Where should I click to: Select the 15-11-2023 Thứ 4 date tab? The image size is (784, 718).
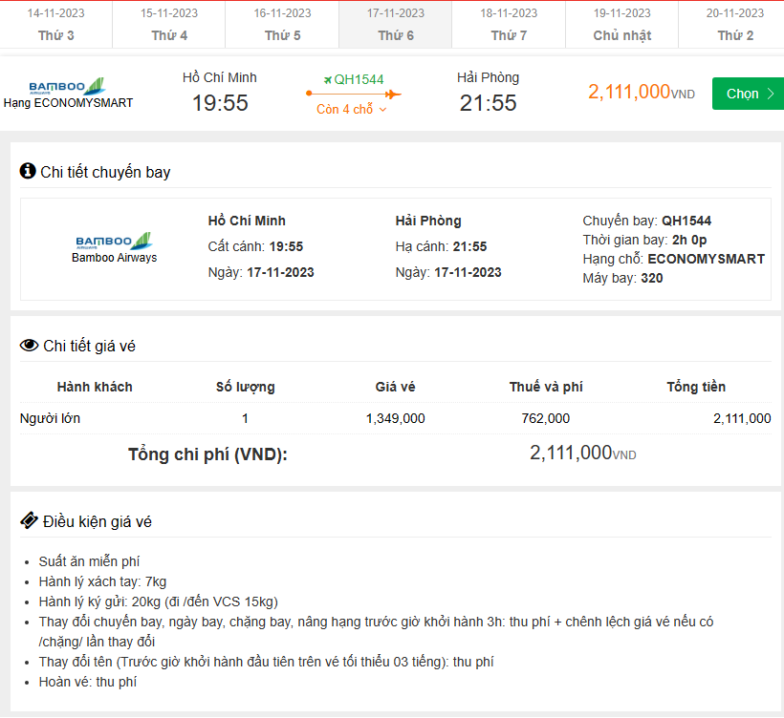[169, 24]
